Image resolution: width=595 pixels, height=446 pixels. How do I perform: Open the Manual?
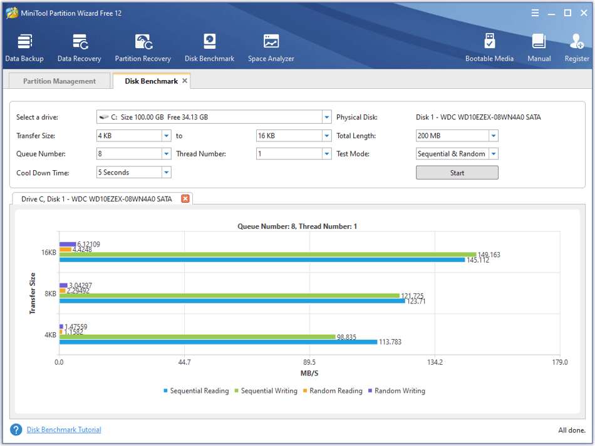tap(539, 48)
